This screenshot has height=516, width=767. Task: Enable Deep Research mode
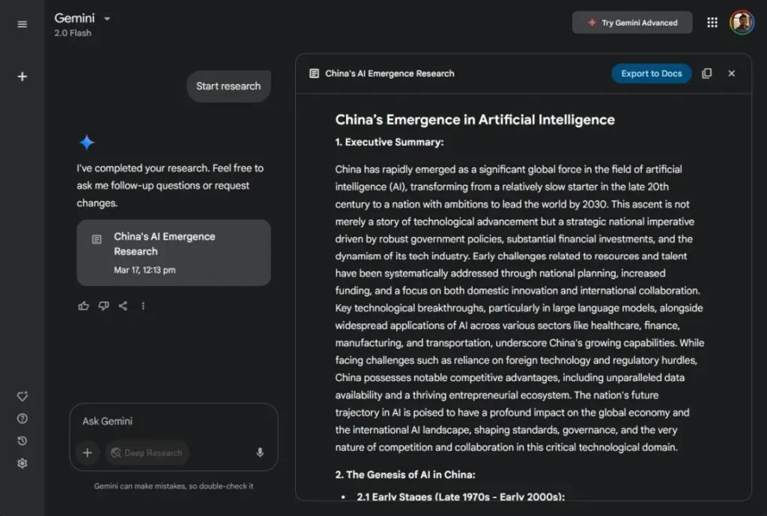[147, 452]
